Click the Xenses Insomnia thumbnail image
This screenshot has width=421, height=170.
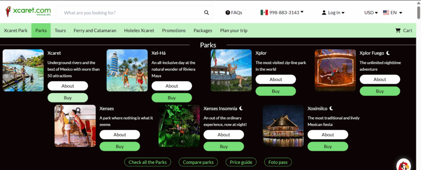coord(179,126)
